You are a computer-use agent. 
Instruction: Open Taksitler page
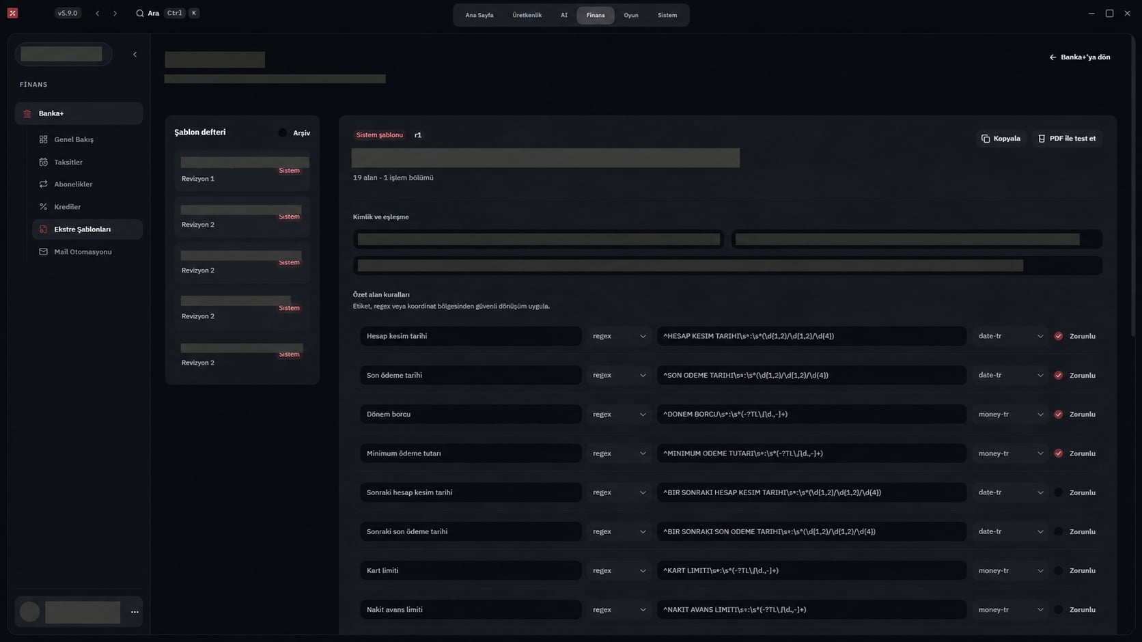tap(87, 162)
